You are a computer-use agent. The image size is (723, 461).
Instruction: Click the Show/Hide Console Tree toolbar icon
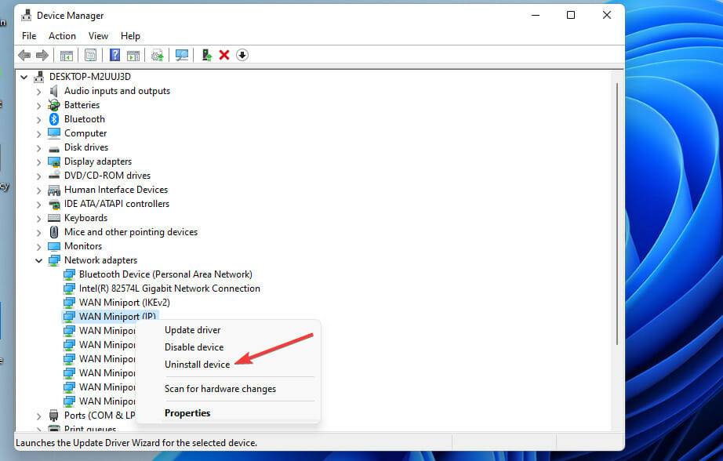click(x=67, y=56)
